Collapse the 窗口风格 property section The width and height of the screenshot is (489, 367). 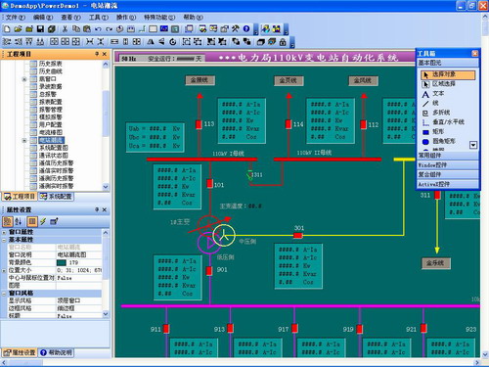[4, 294]
